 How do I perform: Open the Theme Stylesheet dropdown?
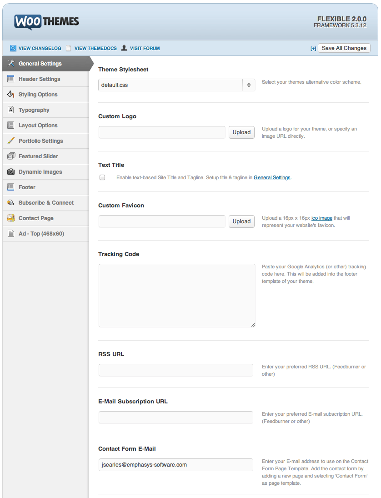pyautogui.click(x=176, y=85)
